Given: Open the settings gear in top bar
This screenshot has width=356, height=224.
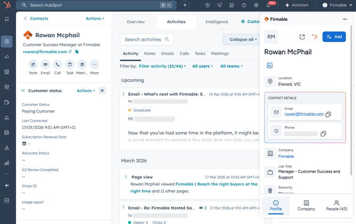Looking at the screenshot, I should coord(256,5).
